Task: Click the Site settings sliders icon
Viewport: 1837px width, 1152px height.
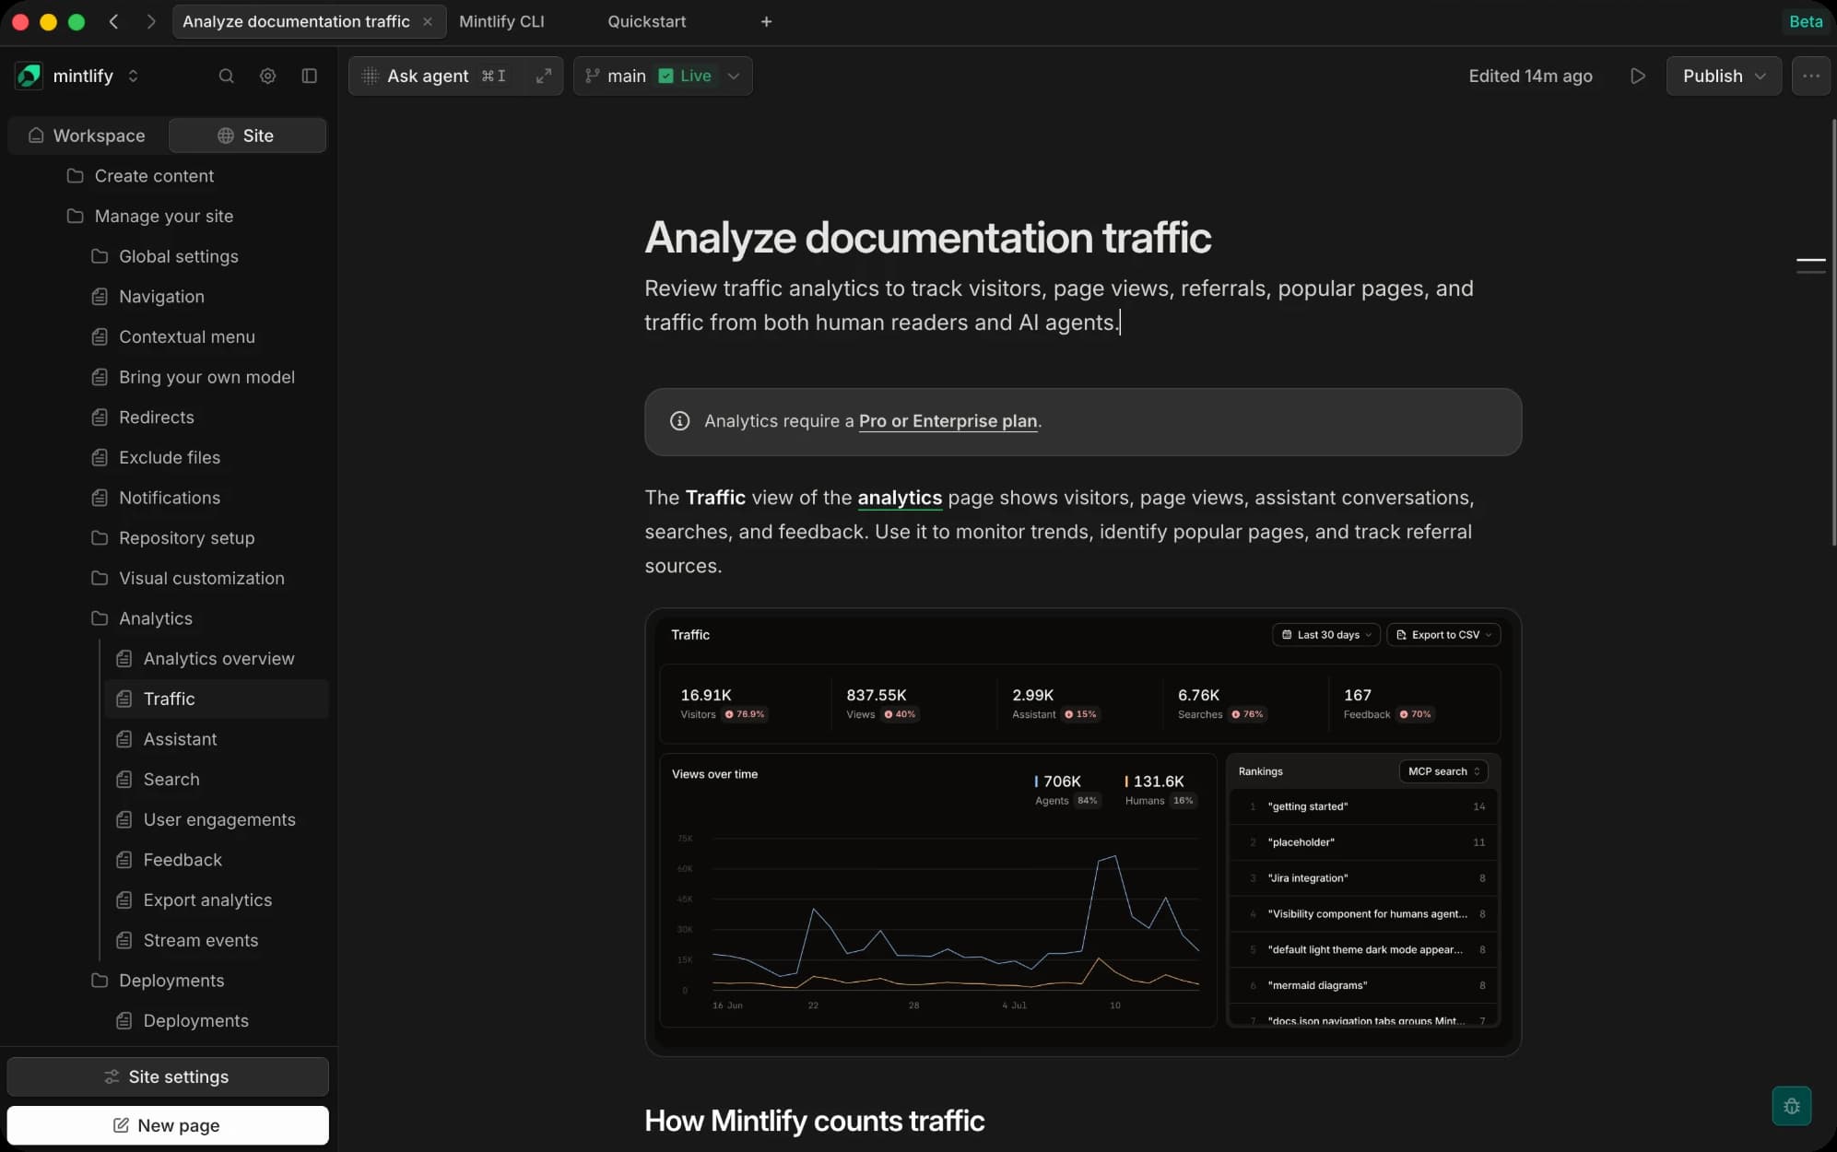Action: [x=112, y=1077]
